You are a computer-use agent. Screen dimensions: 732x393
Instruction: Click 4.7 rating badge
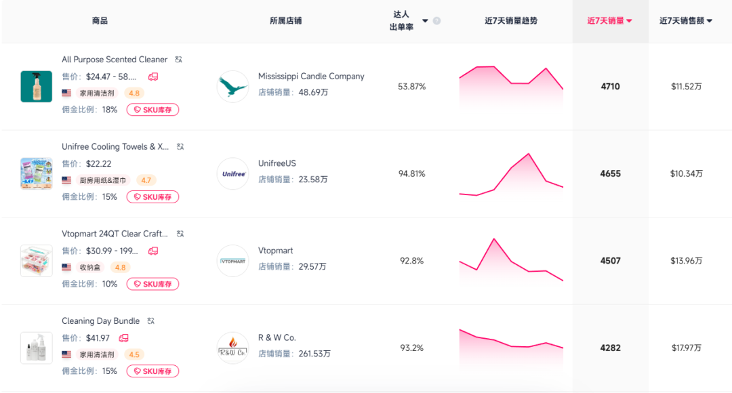point(146,180)
